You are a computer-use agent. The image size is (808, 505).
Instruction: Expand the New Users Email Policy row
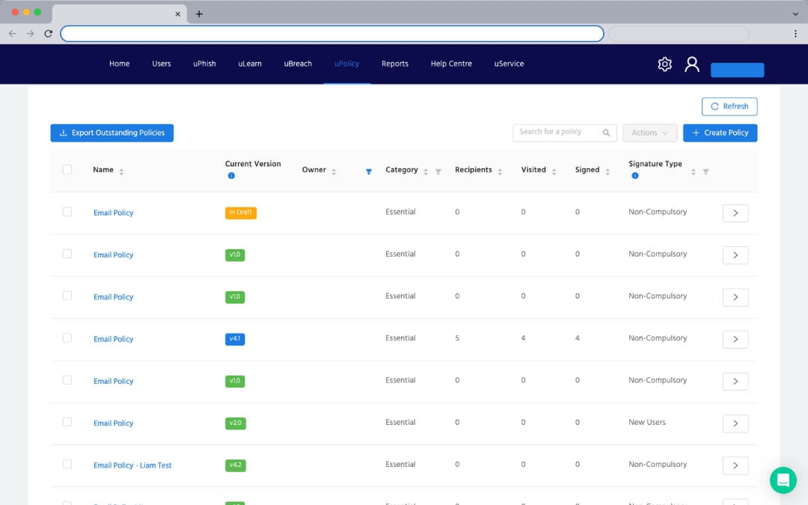tap(735, 423)
